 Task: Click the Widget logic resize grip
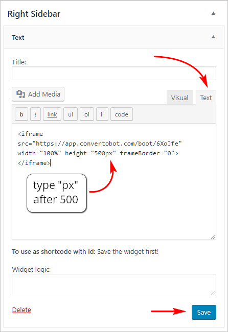coord(213,293)
